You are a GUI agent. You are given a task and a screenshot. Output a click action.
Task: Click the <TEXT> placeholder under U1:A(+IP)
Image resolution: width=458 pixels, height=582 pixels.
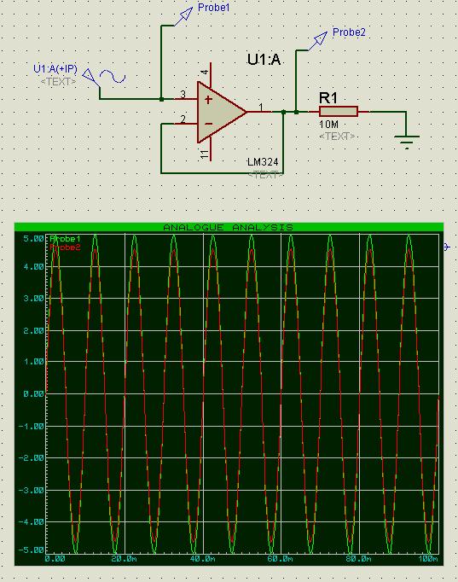coord(58,81)
